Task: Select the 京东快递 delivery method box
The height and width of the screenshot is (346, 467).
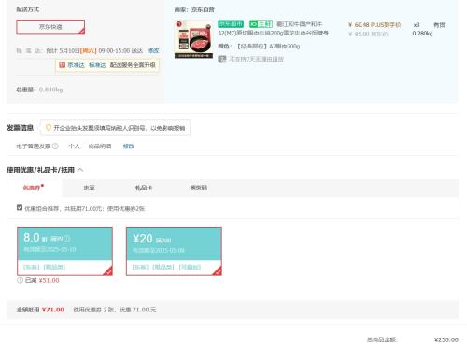Action: (50, 27)
